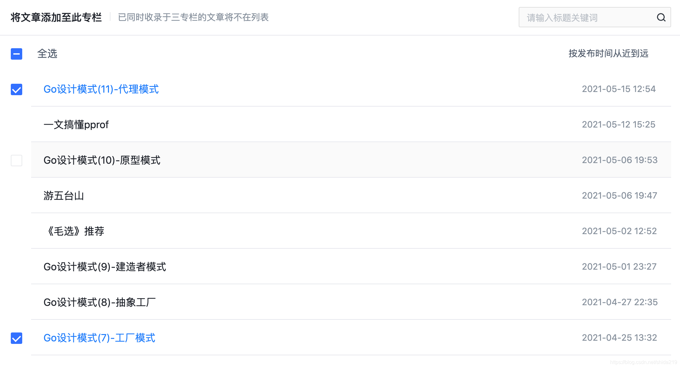Select the checkbox row for 一文搞懂pprof
The width and height of the screenshot is (680, 368).
pyautogui.click(x=16, y=125)
